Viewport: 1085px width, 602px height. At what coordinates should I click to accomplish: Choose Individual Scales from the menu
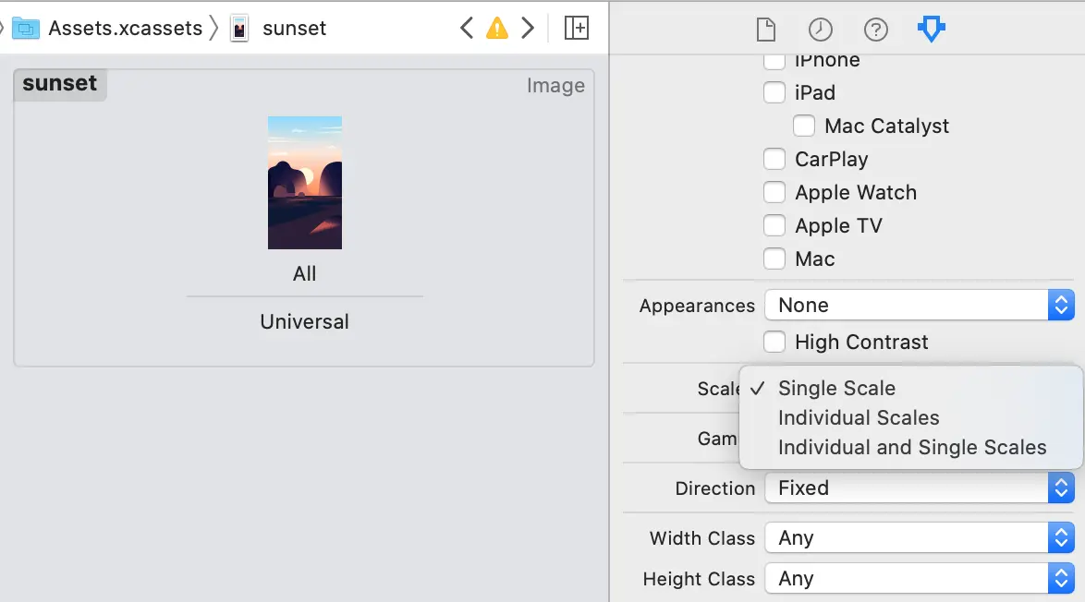pyautogui.click(x=859, y=417)
